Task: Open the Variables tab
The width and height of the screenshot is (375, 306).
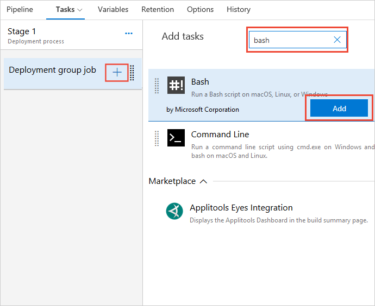Action: (x=113, y=10)
